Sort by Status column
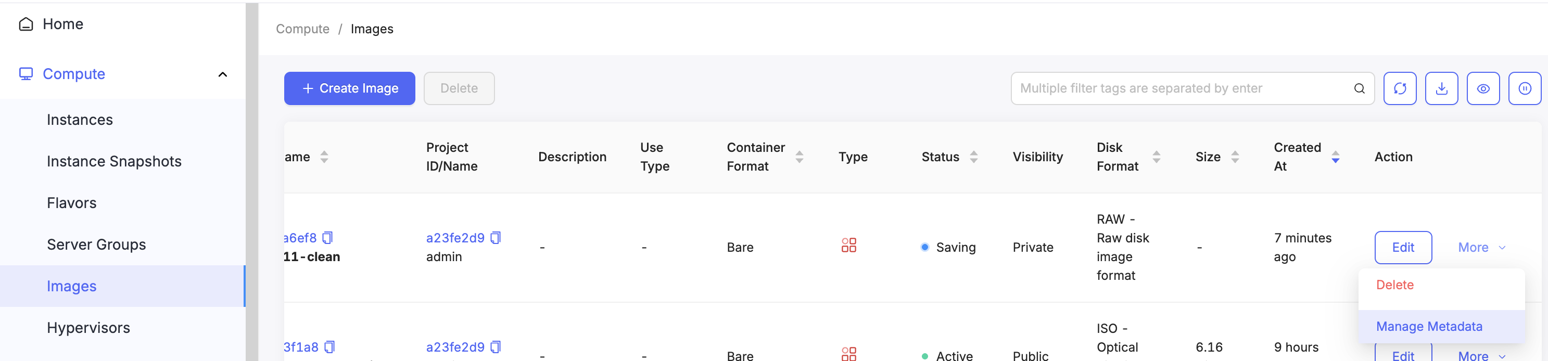The image size is (1548, 361). click(x=973, y=157)
